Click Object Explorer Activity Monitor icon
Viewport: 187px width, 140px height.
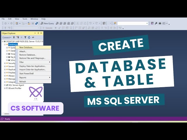tap(33, 37)
